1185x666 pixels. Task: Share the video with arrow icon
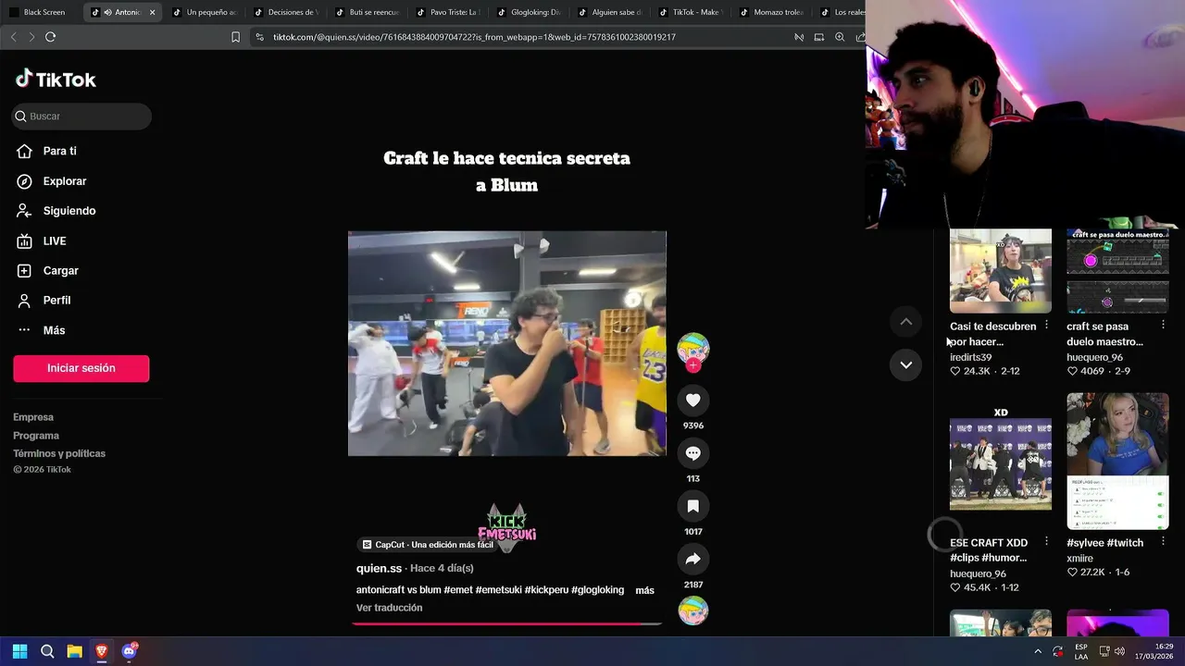pyautogui.click(x=692, y=559)
